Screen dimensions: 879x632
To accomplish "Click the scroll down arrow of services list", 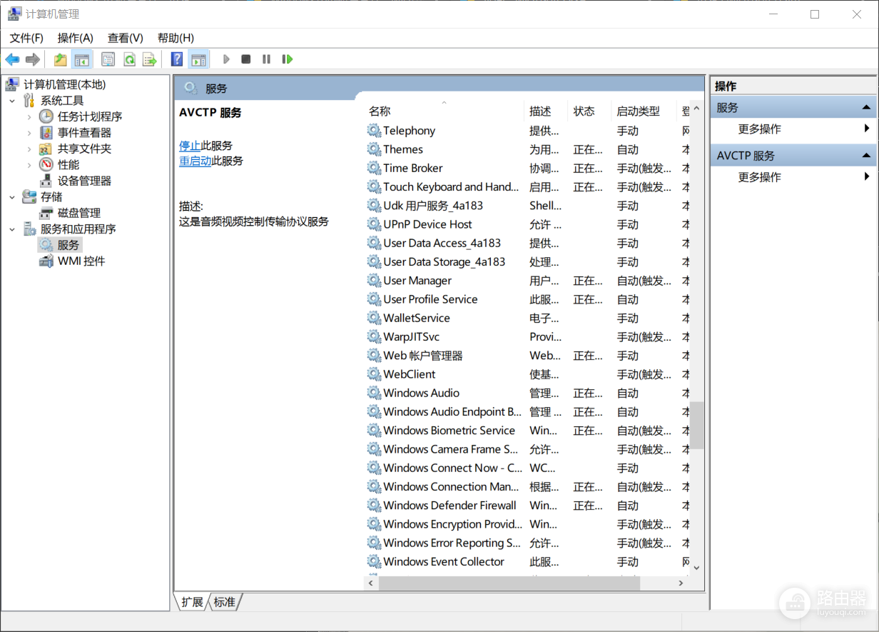I will click(696, 568).
